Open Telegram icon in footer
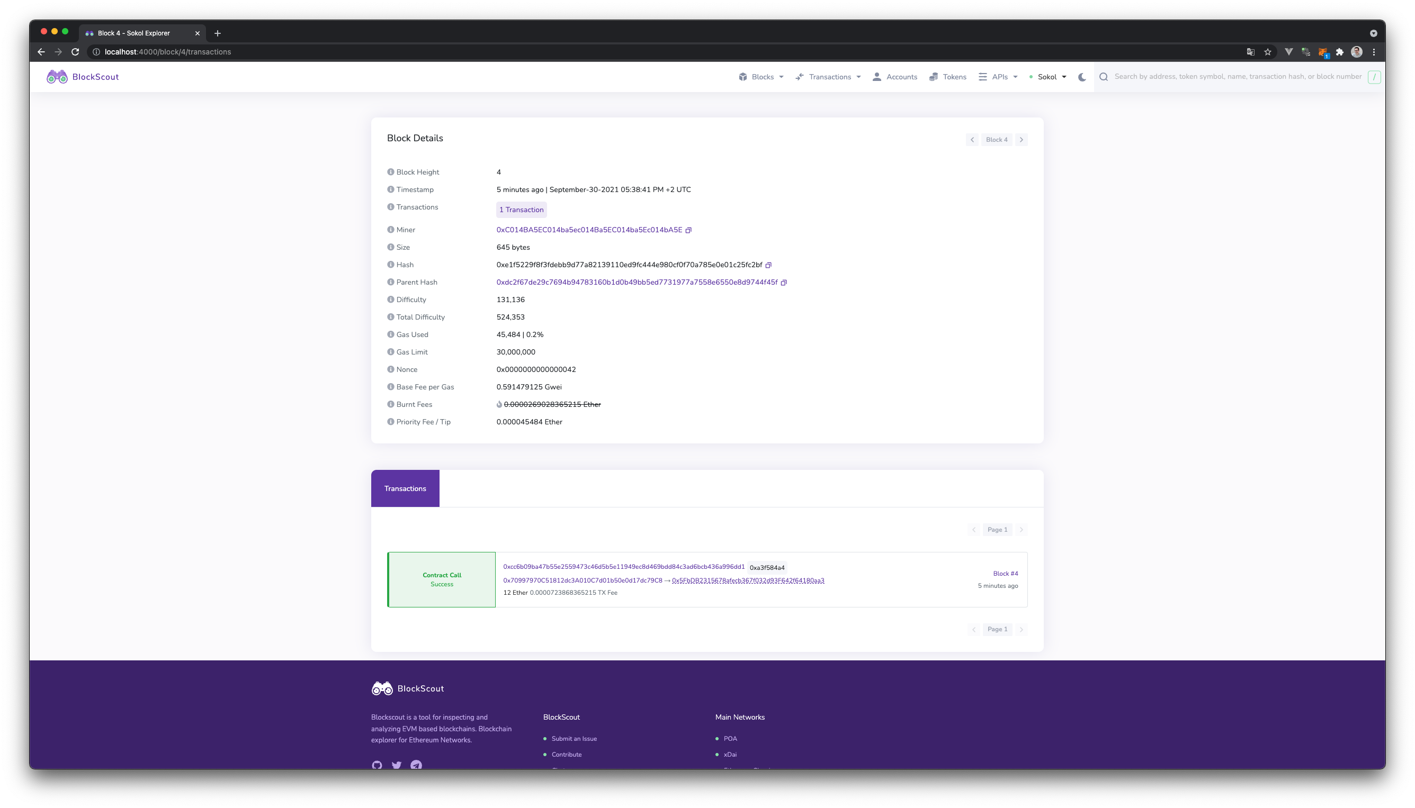Screen dimensions: 1415x808 [416, 765]
